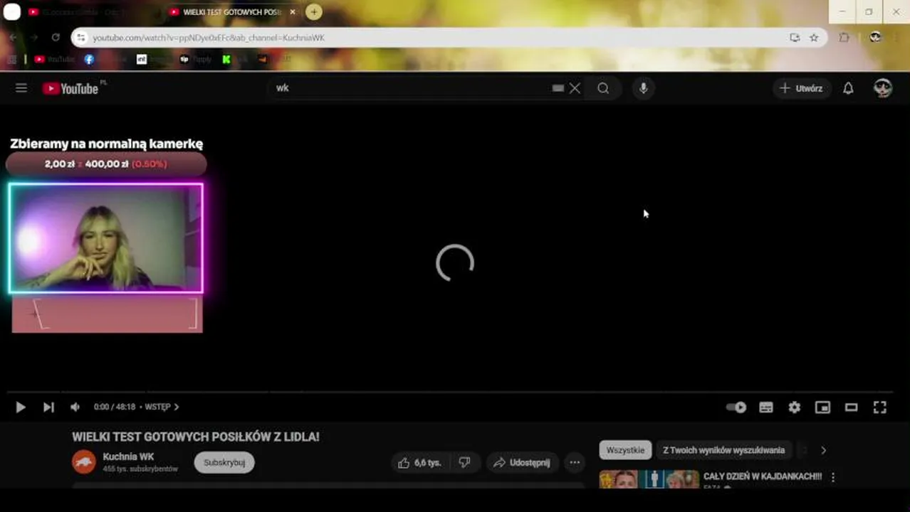910x512 pixels.
Task: Click the loading spinner in video player
Action: [455, 263]
